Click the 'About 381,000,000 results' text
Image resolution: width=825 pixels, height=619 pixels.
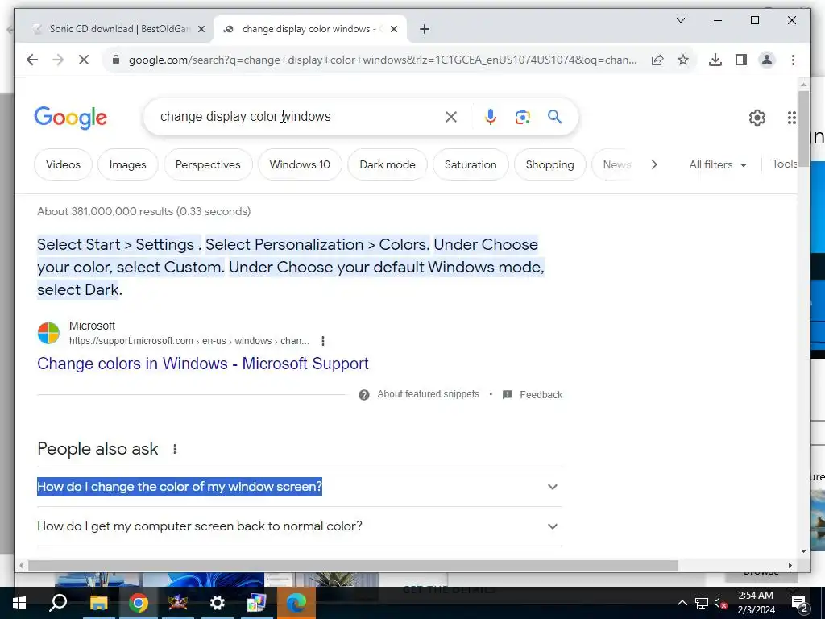coord(143,211)
